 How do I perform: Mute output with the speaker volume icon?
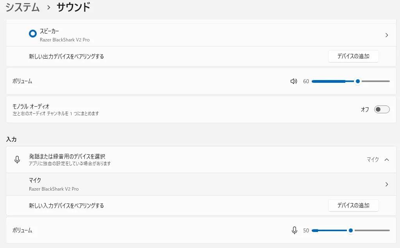[294, 81]
